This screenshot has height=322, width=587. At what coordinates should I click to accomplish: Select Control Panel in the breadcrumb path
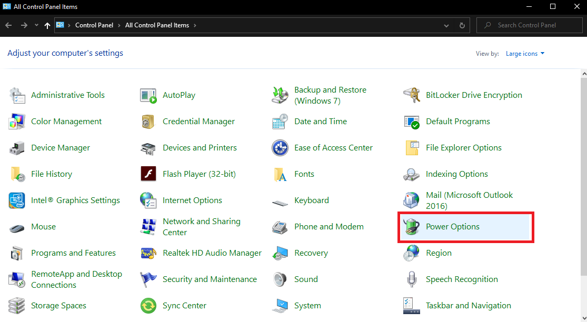click(94, 25)
